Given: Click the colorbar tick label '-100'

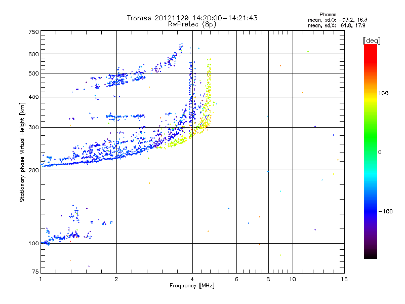Looking at the screenshot, I should coord(385,211).
